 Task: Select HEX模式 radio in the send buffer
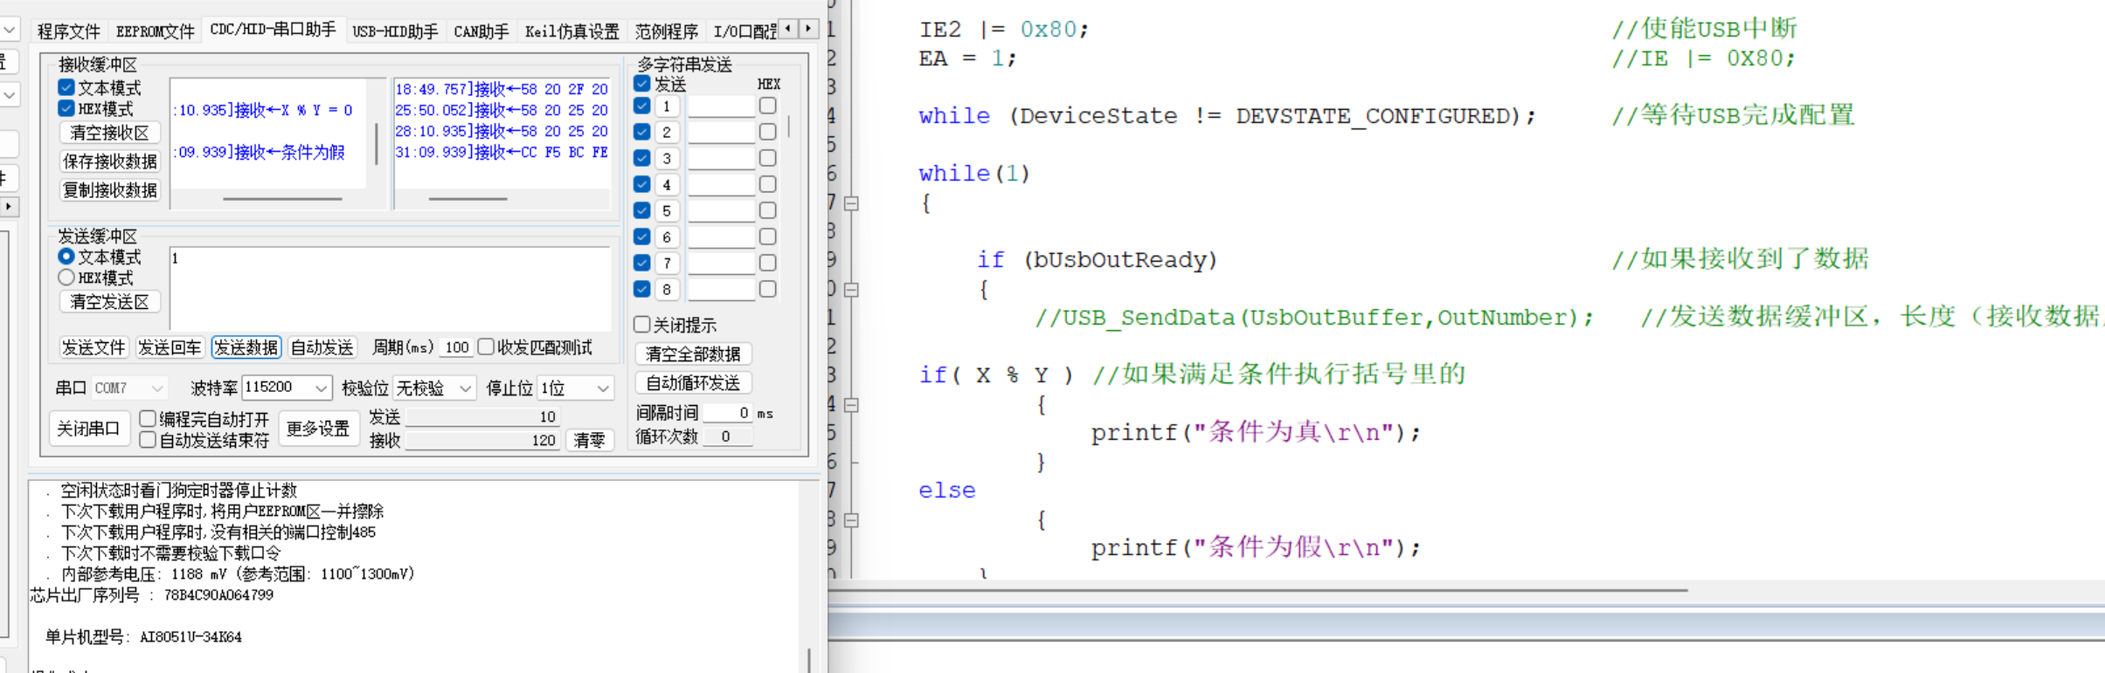click(66, 278)
